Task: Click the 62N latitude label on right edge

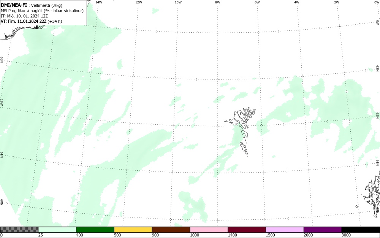Action: tap(378, 115)
